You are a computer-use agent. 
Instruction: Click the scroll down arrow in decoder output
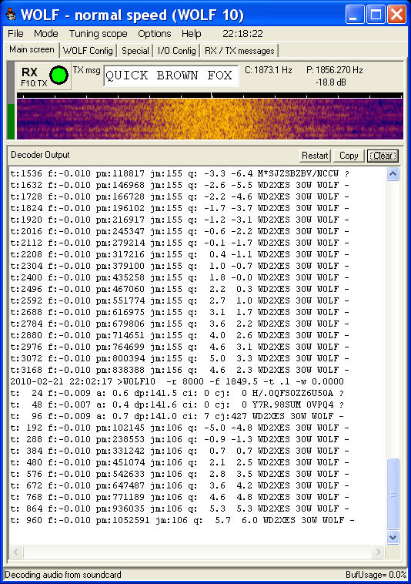(393, 537)
